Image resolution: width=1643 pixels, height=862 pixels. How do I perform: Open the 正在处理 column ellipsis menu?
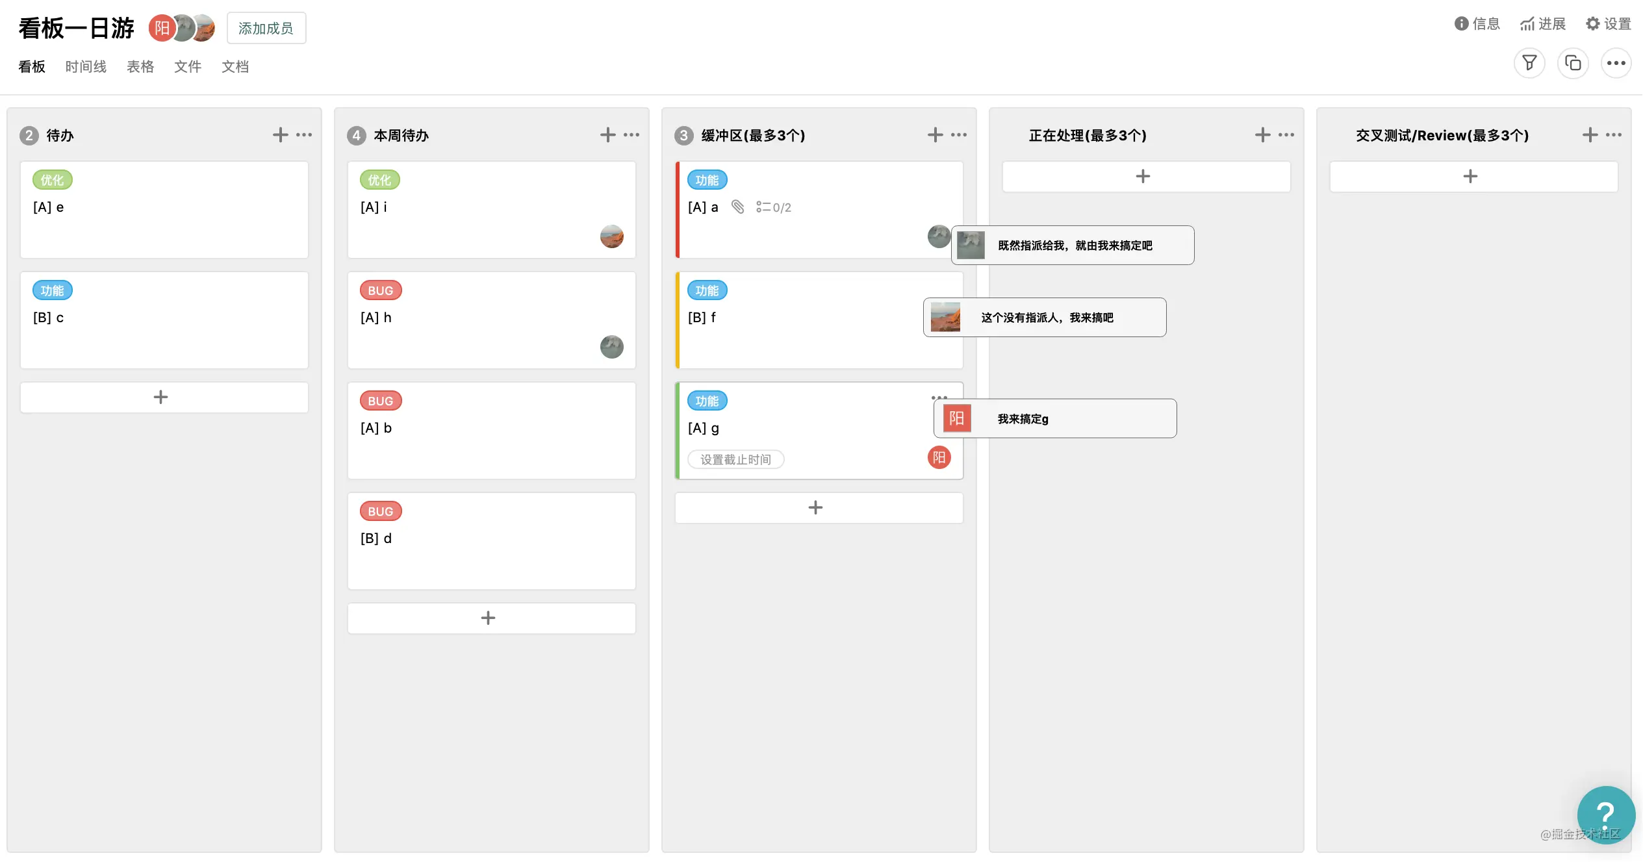pos(1286,134)
